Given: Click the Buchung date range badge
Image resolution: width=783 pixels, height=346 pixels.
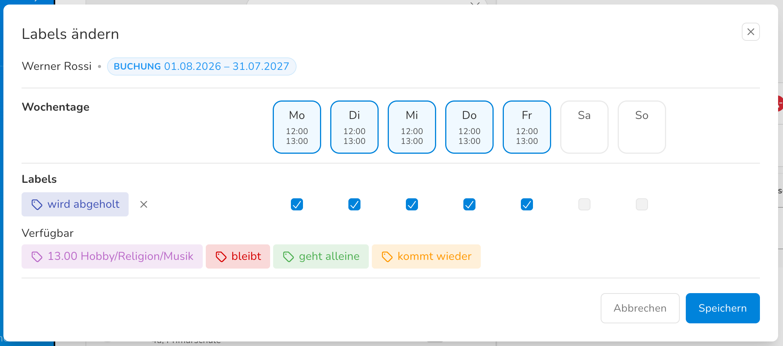Looking at the screenshot, I should (202, 66).
